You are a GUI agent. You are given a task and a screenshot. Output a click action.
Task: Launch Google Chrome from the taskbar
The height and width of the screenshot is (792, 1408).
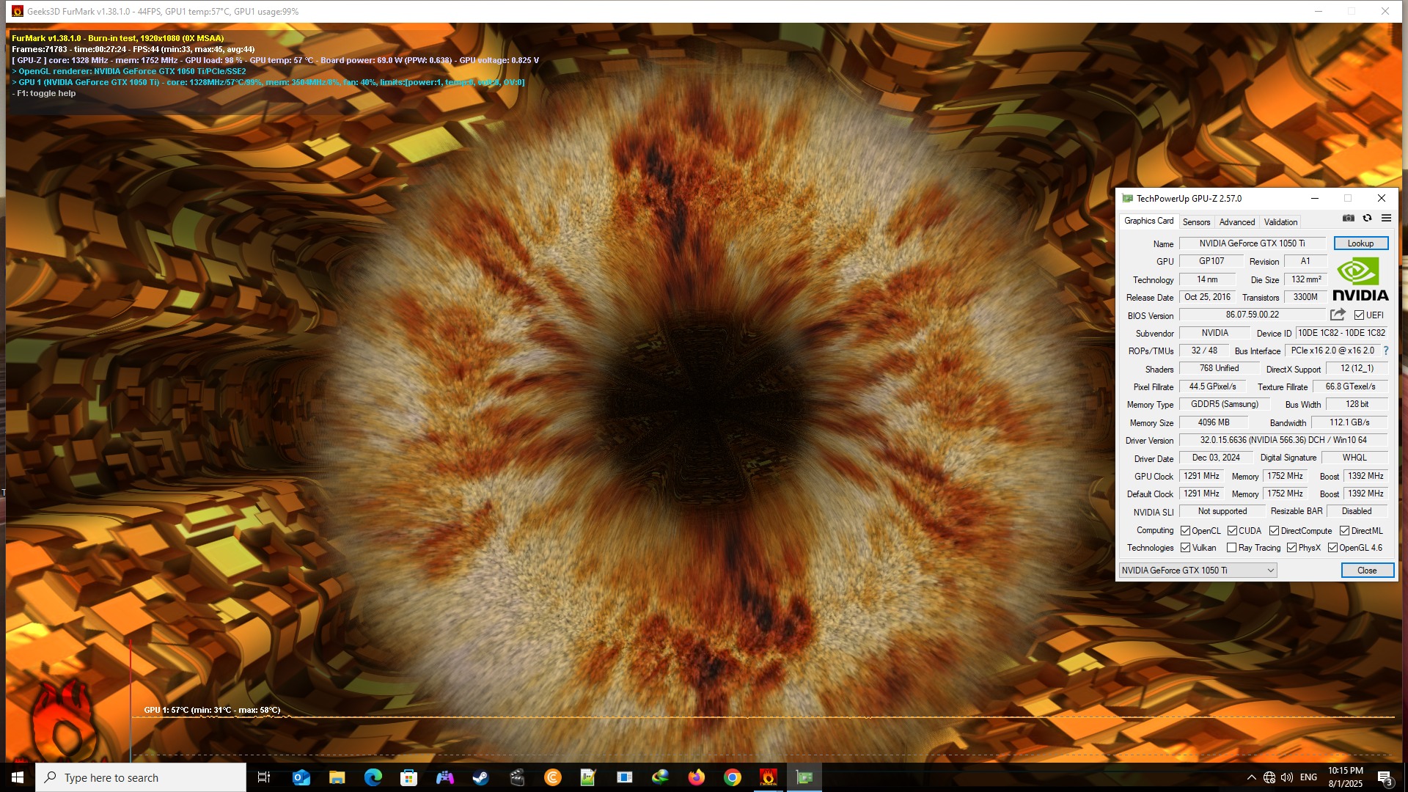[732, 777]
